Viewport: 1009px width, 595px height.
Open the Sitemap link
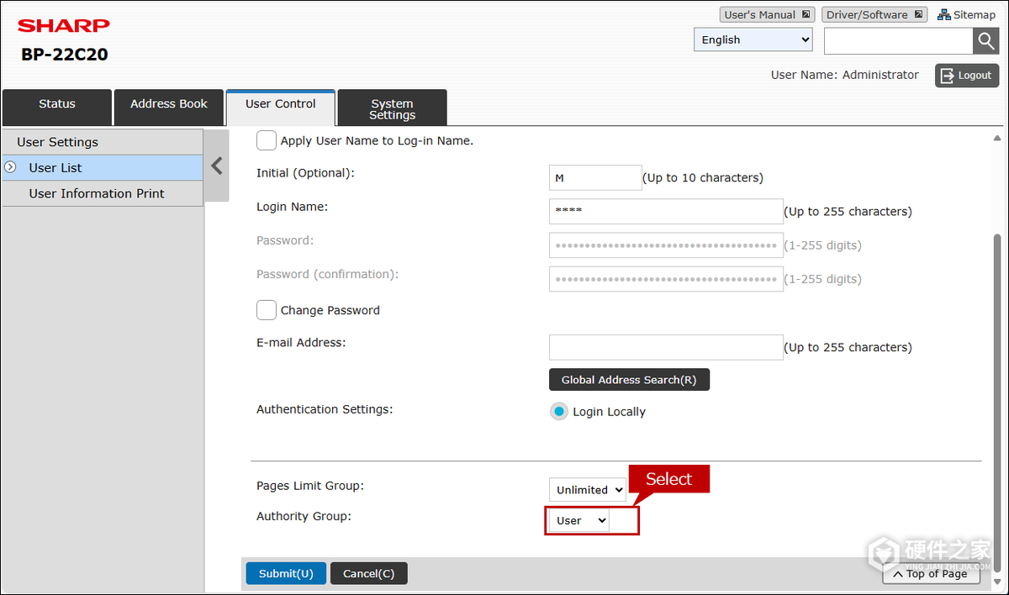(x=967, y=14)
